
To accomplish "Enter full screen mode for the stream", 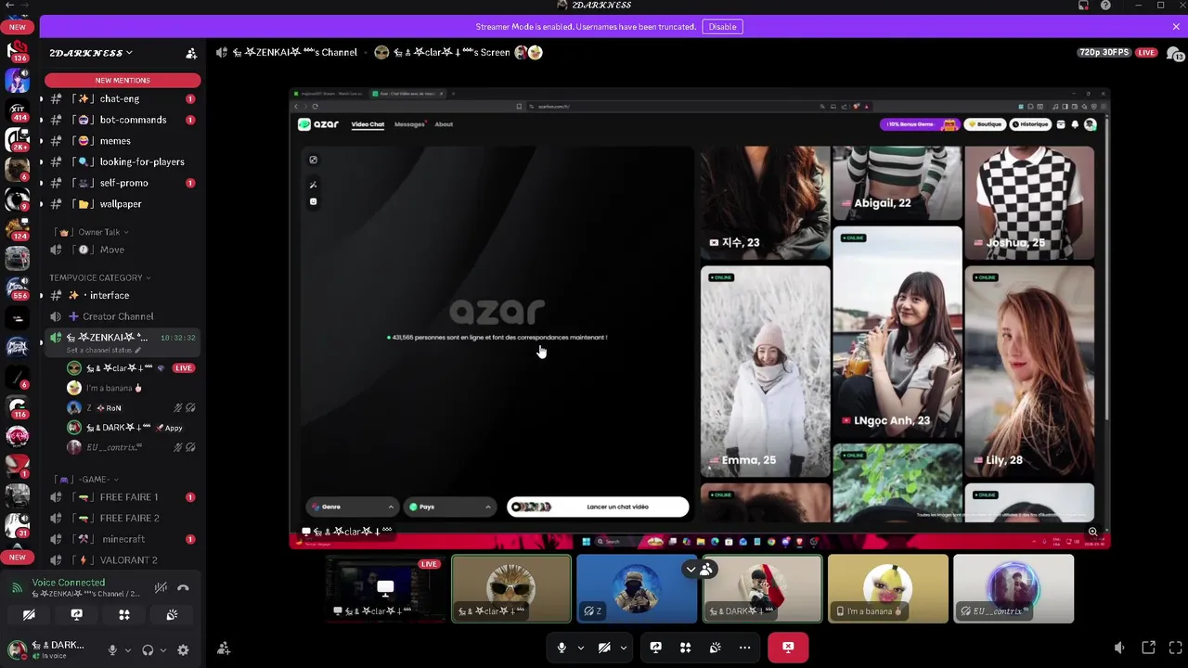I will (x=1174, y=648).
